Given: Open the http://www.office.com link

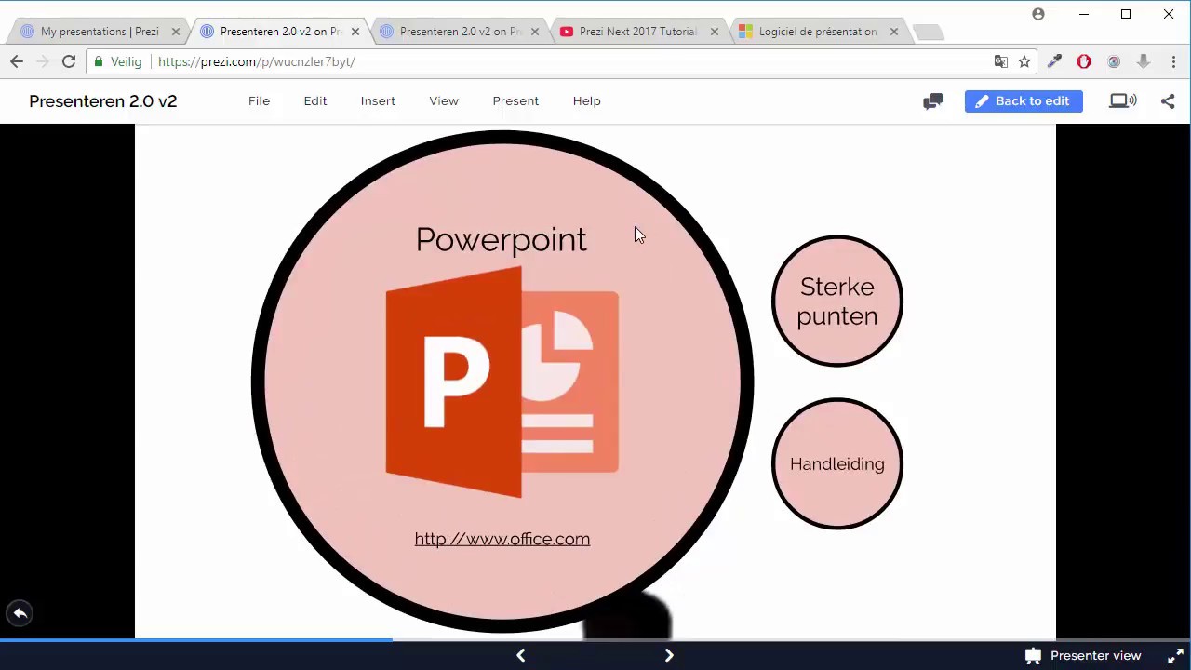Looking at the screenshot, I should pos(502,539).
